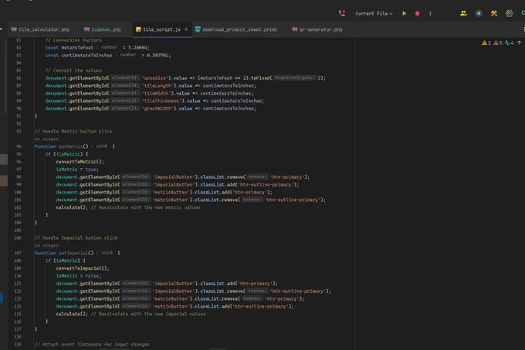
Task: Close the tile_script.js tab
Action: (x=186, y=29)
